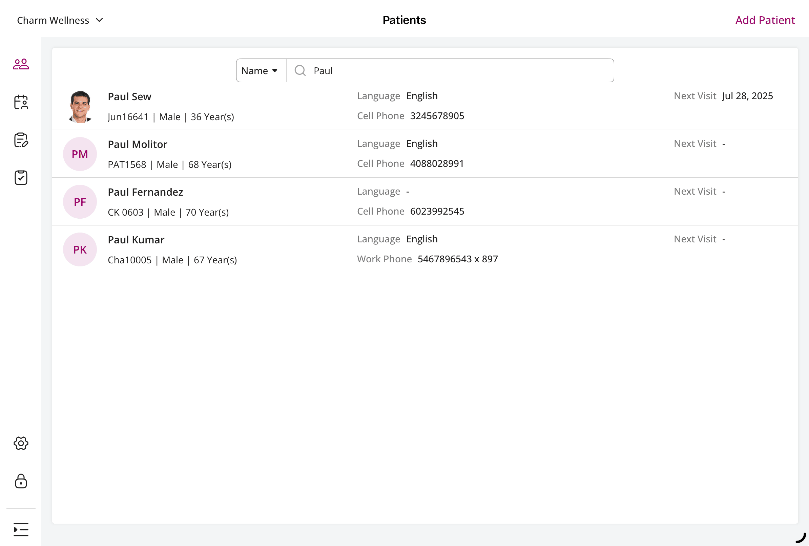Click Add Patient link
809x546 pixels.
coord(765,20)
